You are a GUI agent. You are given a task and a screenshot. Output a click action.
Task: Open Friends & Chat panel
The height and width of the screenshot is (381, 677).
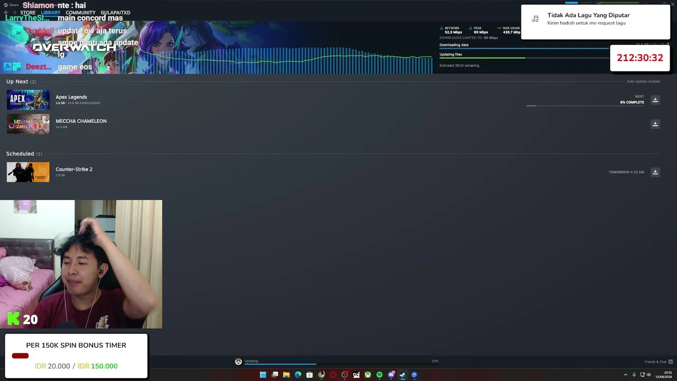coord(658,362)
